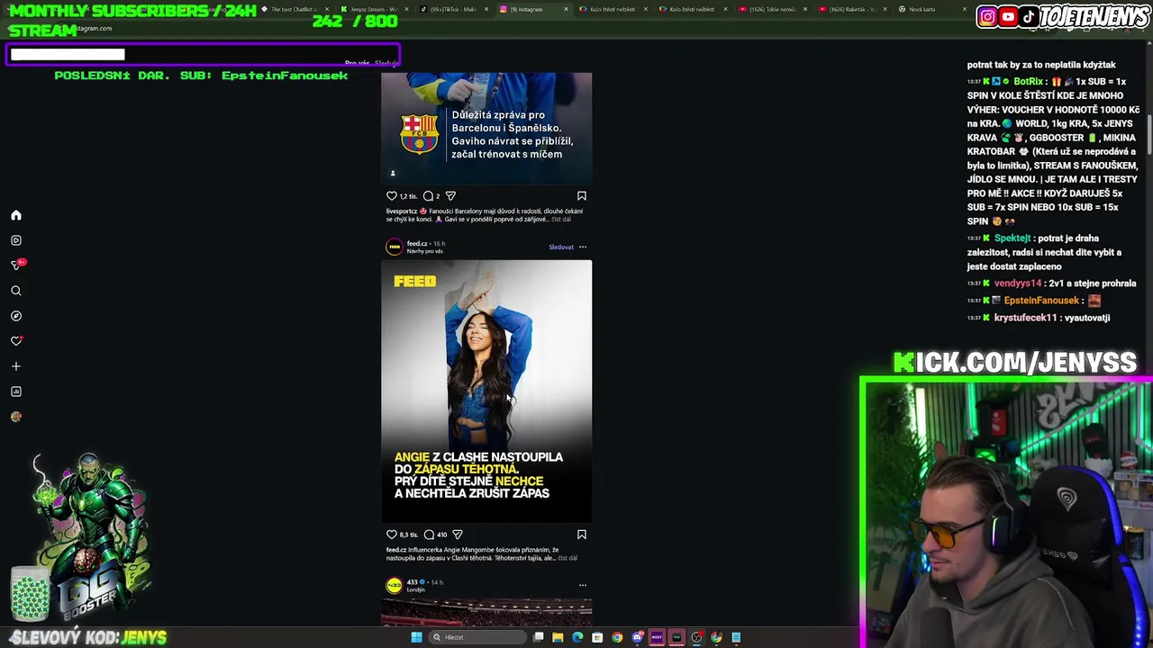This screenshot has width=1153, height=648.
Task: Like the feed.cz Angie post
Action: coord(392,535)
